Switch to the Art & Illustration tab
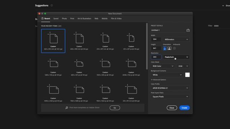Viewport: 230px width, 129px height. (x=84, y=19)
